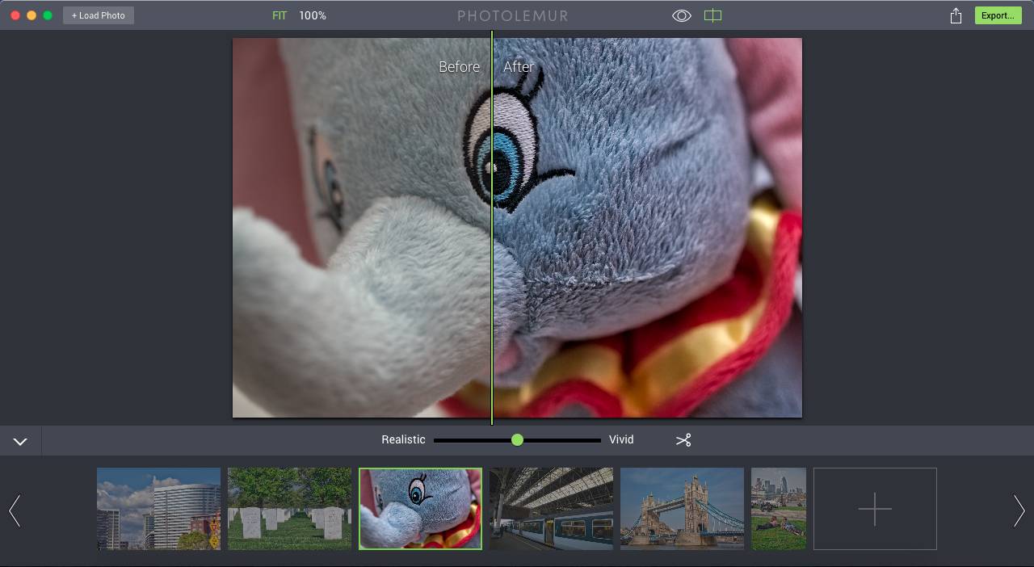This screenshot has width=1034, height=567.
Task: Set zoom to FIT
Action: (280, 15)
